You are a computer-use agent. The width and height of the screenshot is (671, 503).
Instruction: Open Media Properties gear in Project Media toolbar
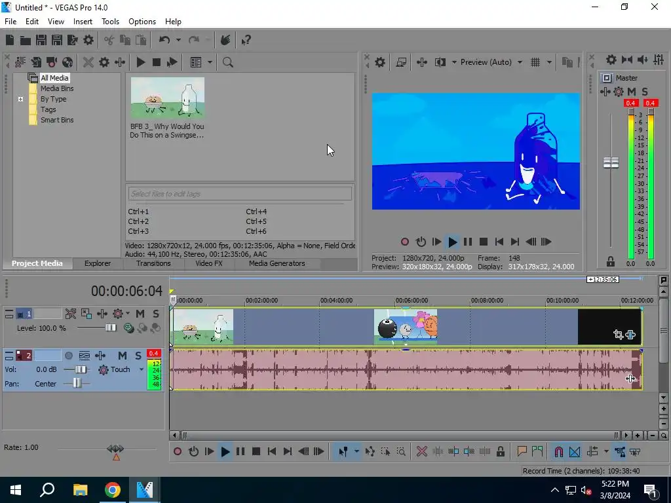(x=104, y=62)
